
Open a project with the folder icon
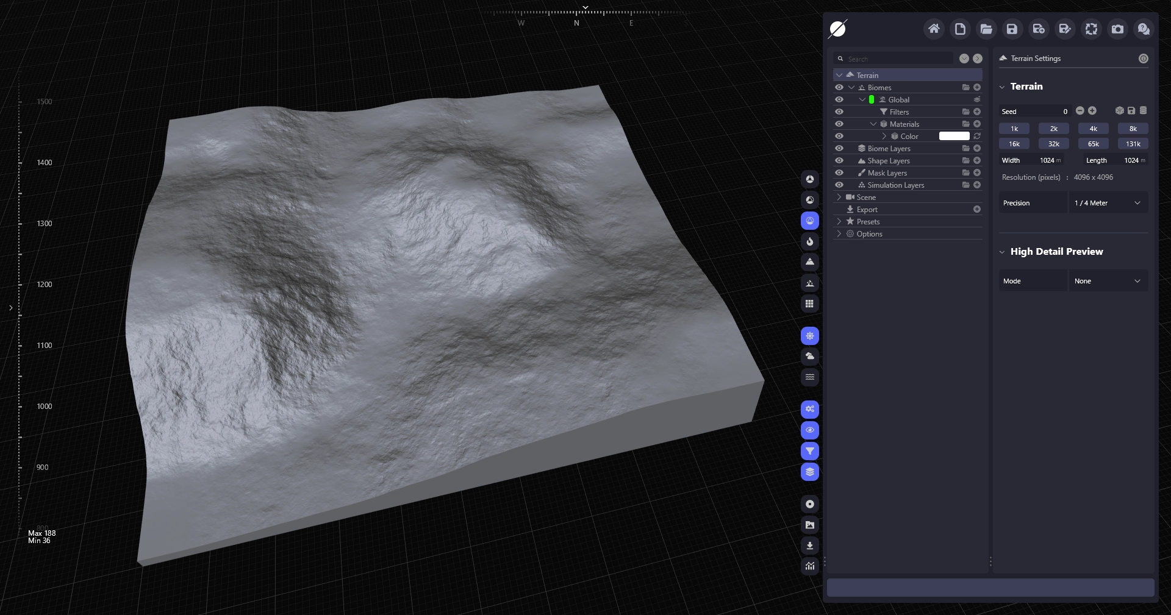(986, 29)
